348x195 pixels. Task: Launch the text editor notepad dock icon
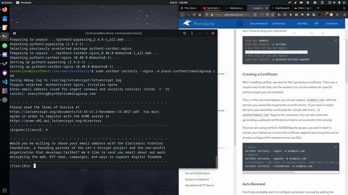click(x=5, y=28)
